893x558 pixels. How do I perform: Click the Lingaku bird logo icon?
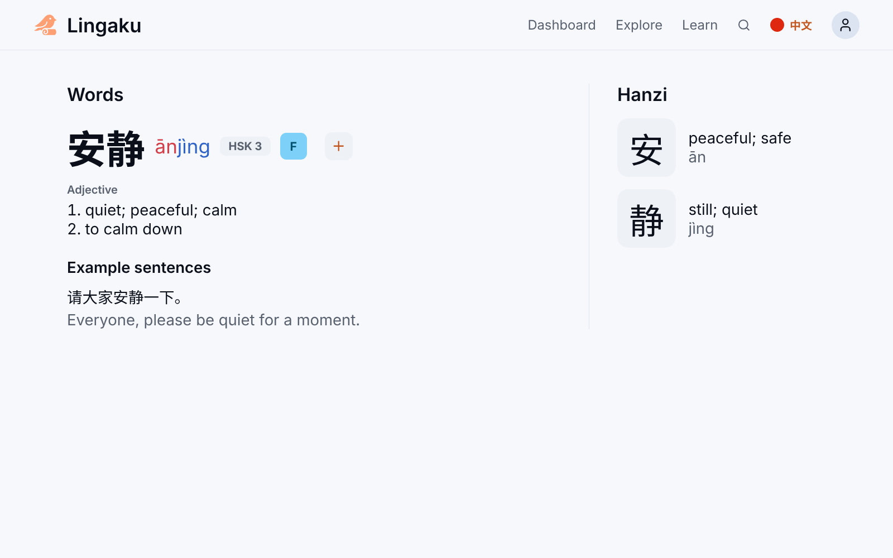tap(46, 25)
